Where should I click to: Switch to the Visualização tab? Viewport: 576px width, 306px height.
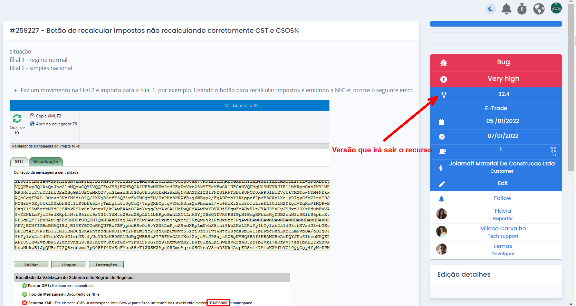click(46, 162)
